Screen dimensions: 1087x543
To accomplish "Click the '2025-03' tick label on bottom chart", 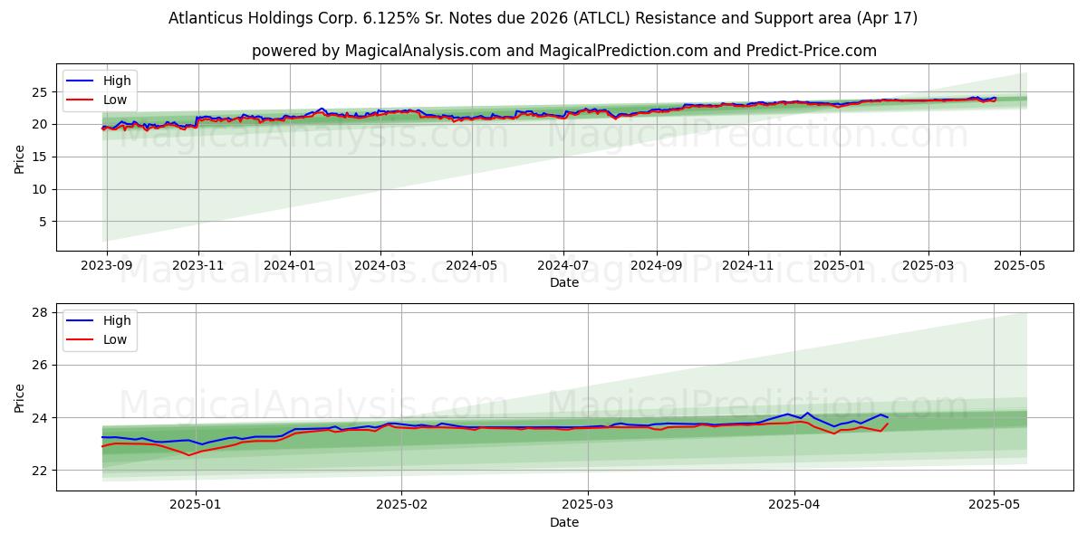I will pyautogui.click(x=588, y=506).
